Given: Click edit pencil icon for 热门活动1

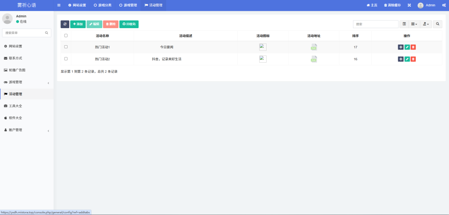Looking at the screenshot, I should 407,47.
